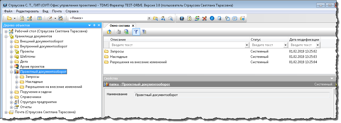Viewport: 341px width, 123px height.
Task: Collapse the Проектный документооборот tree node
Action: click(11, 72)
